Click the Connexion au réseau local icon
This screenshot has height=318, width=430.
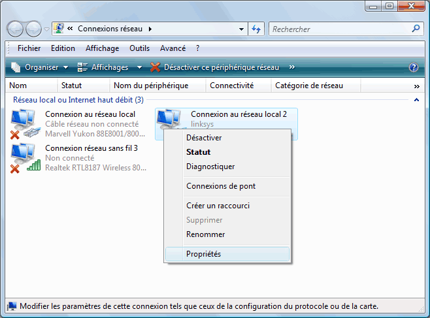pyautogui.click(x=24, y=123)
